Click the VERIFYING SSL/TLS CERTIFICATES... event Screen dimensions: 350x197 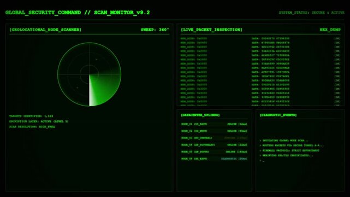(x=286, y=155)
